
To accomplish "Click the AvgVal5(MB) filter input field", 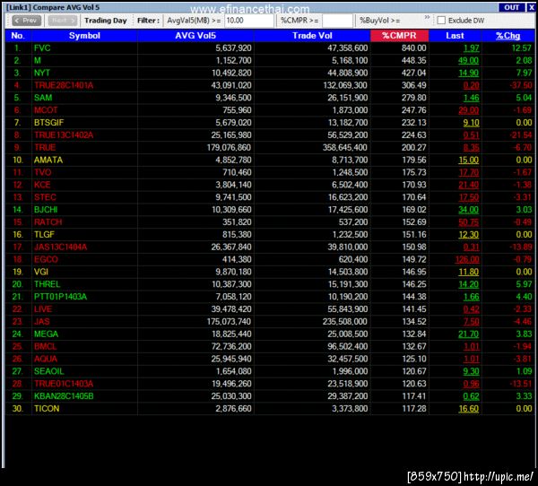I will pos(249,21).
